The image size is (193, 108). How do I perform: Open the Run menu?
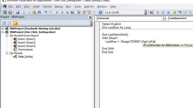point(68,7)
